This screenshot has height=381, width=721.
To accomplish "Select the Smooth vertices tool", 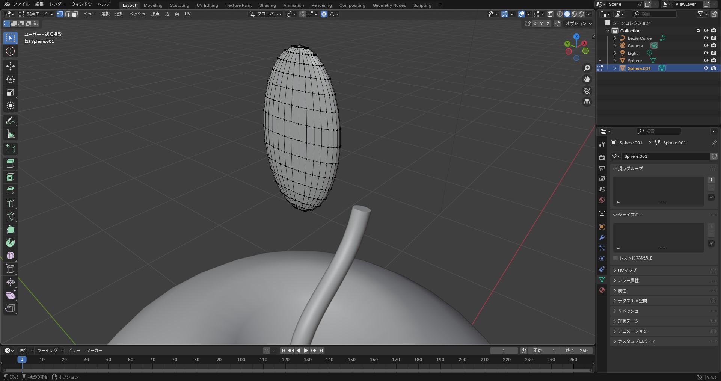I will [x=11, y=256].
